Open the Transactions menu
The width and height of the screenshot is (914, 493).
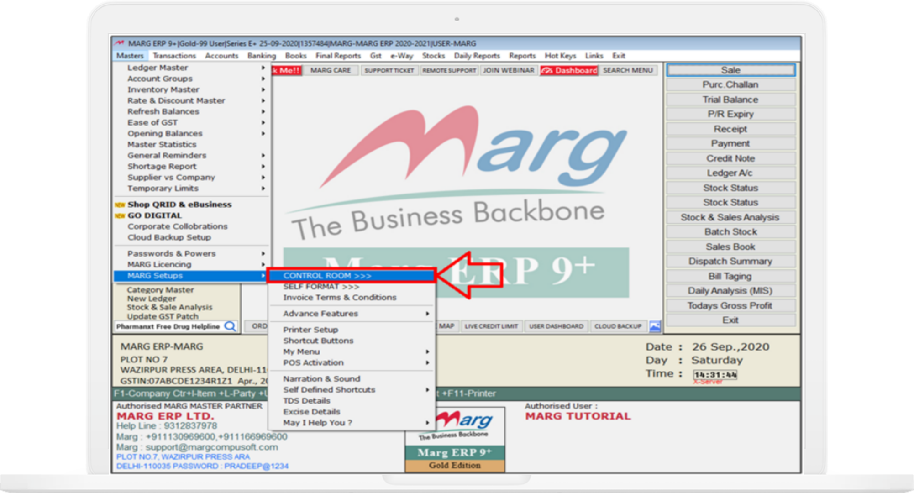tap(174, 56)
